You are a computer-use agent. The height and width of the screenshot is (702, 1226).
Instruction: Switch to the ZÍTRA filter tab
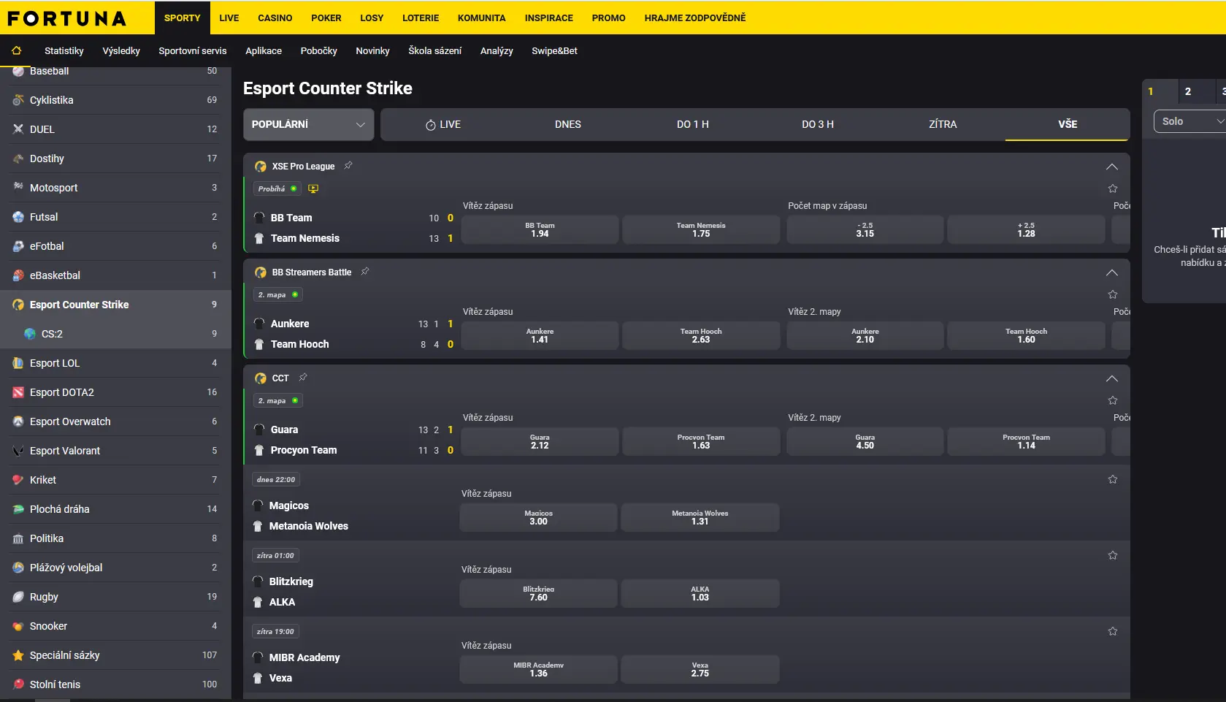coord(943,124)
